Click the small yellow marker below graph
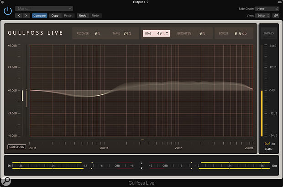The image size is (283, 187). coord(142,140)
